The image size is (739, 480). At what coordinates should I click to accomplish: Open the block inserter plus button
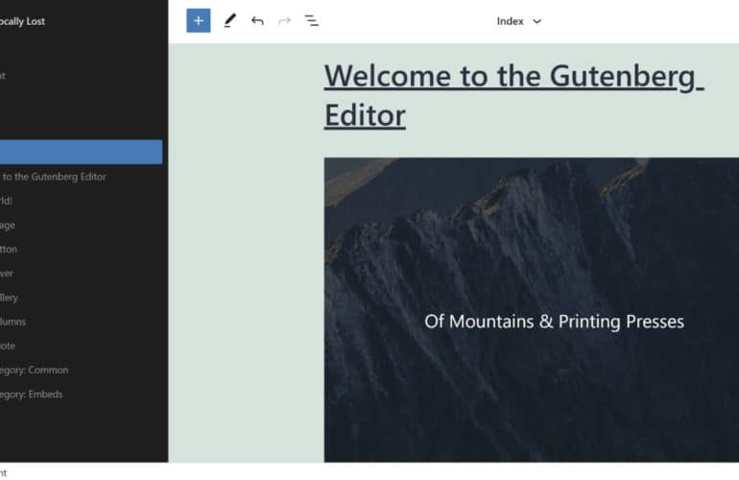tap(198, 20)
